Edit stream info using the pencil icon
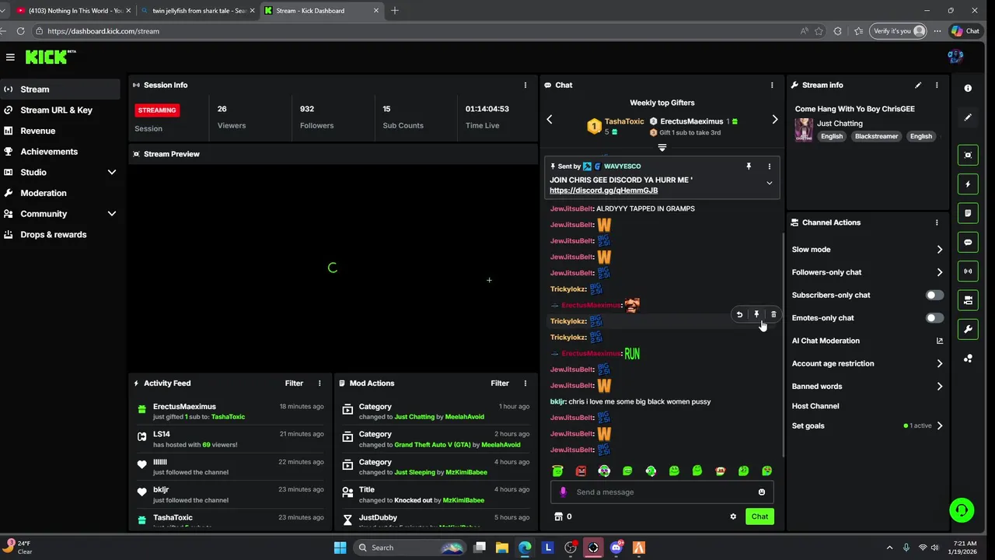This screenshot has height=560, width=995. (x=918, y=85)
